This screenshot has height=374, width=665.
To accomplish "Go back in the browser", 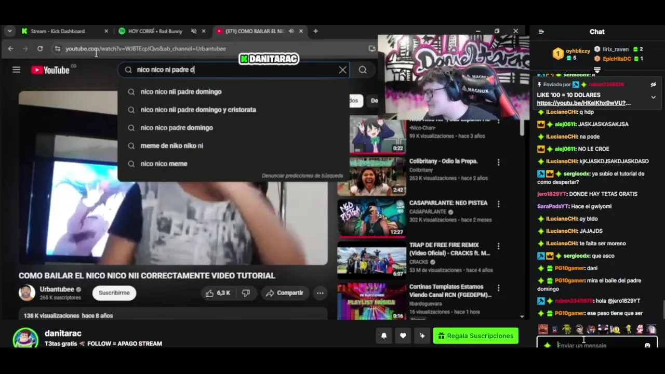I will (11, 48).
